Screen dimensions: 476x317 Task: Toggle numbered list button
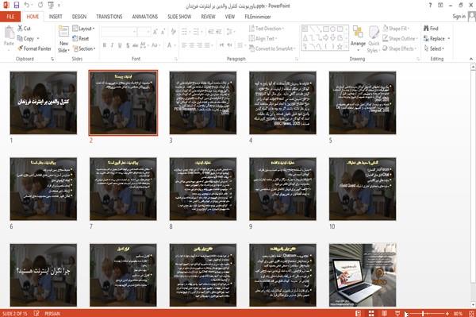point(197,32)
